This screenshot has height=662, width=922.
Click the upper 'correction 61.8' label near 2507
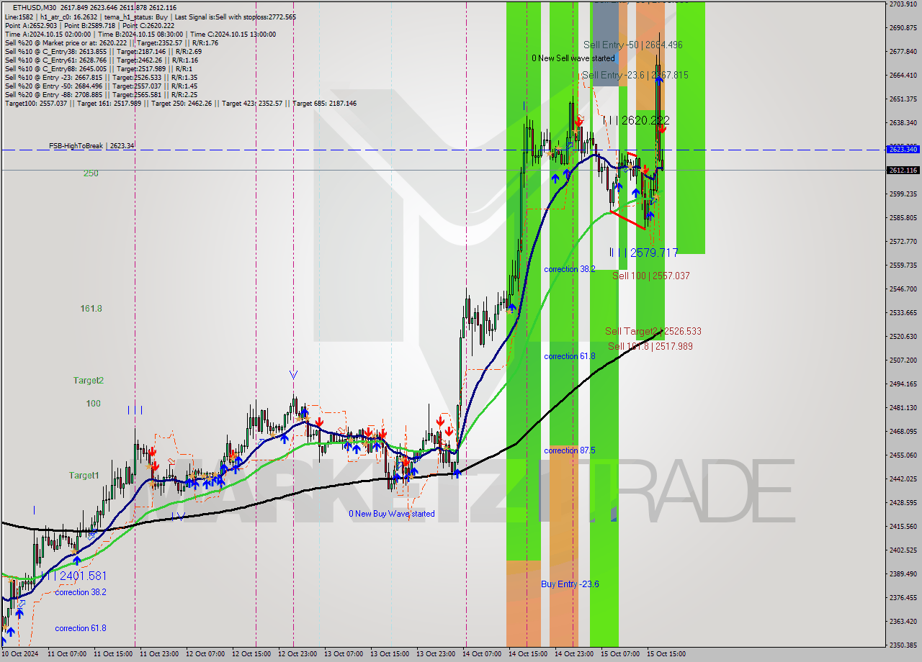coord(570,356)
